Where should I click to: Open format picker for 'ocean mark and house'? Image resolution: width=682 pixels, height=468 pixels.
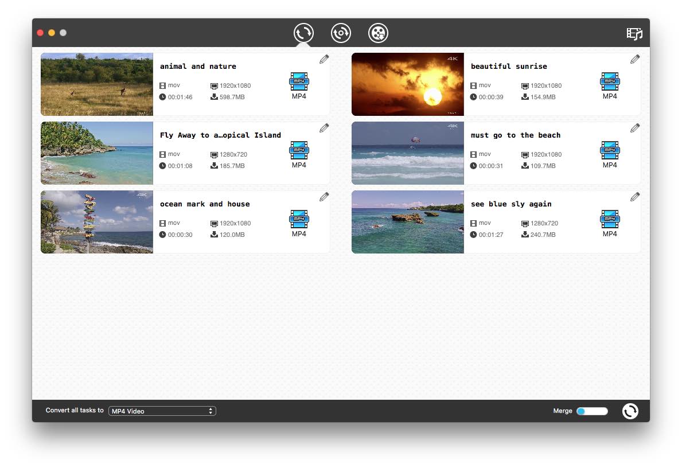tap(299, 223)
